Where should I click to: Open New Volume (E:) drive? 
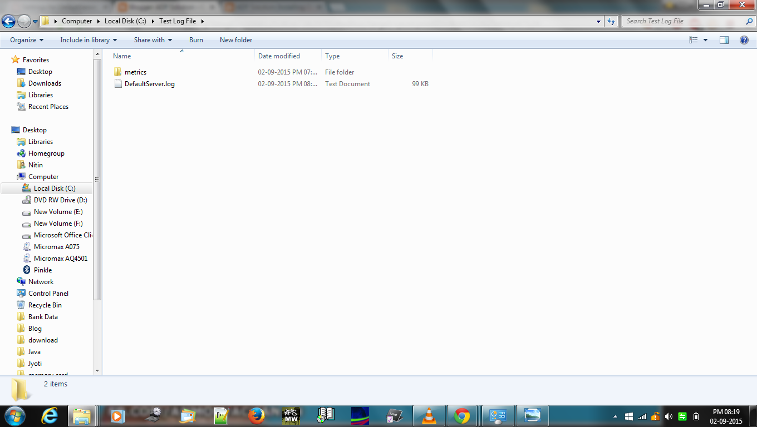coord(58,212)
